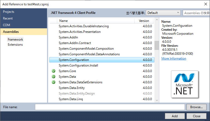The height and width of the screenshot is (121, 210).
Task: Click the Close button
Action: pos(196,116)
